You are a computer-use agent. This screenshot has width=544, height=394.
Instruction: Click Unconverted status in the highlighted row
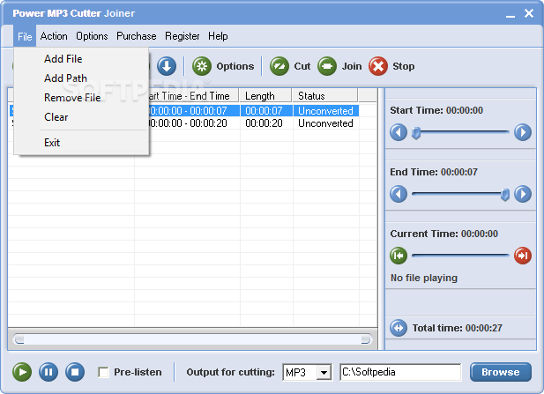pyautogui.click(x=325, y=111)
